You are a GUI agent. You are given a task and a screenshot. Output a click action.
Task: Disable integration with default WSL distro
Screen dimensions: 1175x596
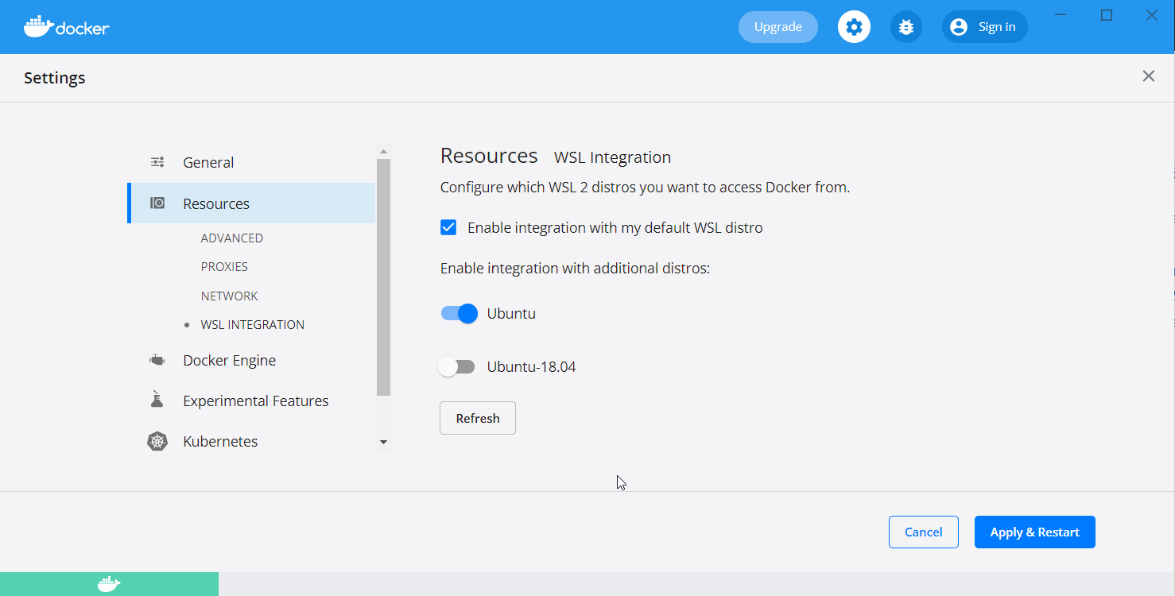(x=448, y=226)
